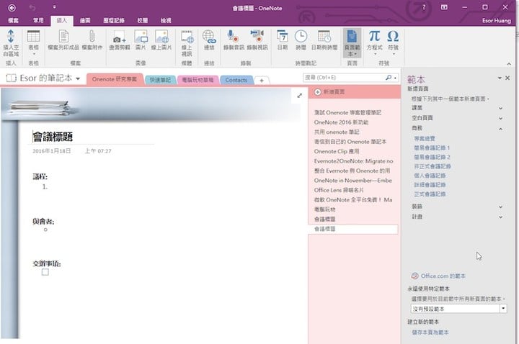Image resolution: width=519 pixels, height=344 pixels.
Task: Open the 快速筆記 section tab
Action: (161, 79)
